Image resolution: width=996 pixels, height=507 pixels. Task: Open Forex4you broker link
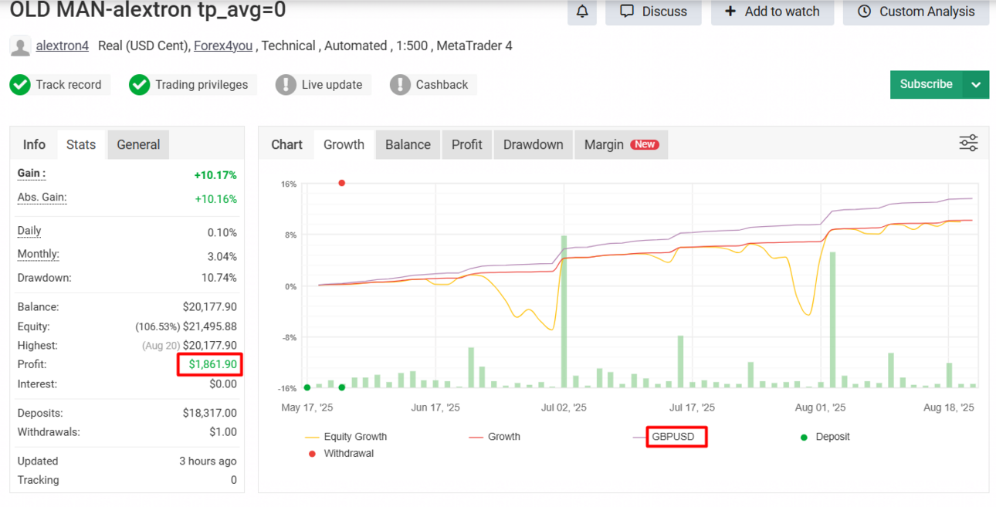223,46
